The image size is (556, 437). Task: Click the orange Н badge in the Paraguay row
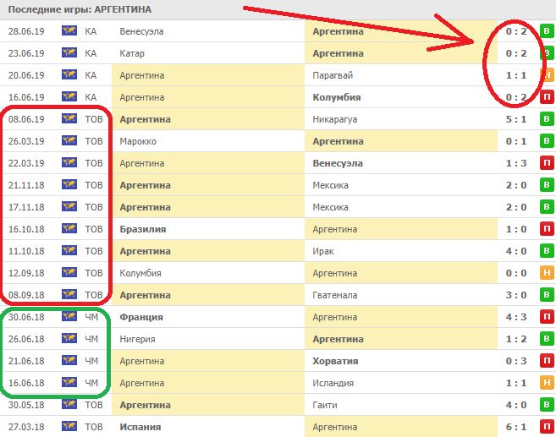(547, 75)
